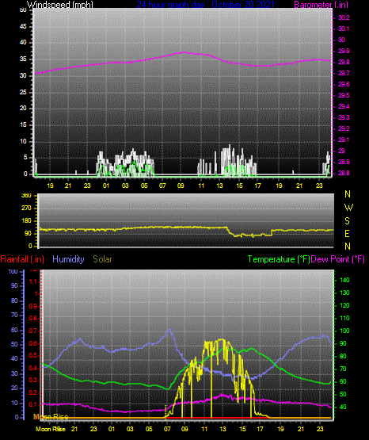Click the Barometer (.in) axis title
The width and height of the screenshot is (369, 440).
(x=321, y=4)
